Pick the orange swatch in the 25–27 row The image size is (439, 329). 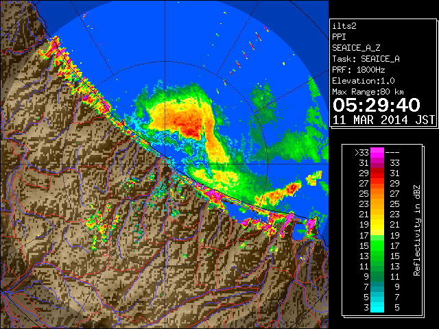tap(377, 194)
